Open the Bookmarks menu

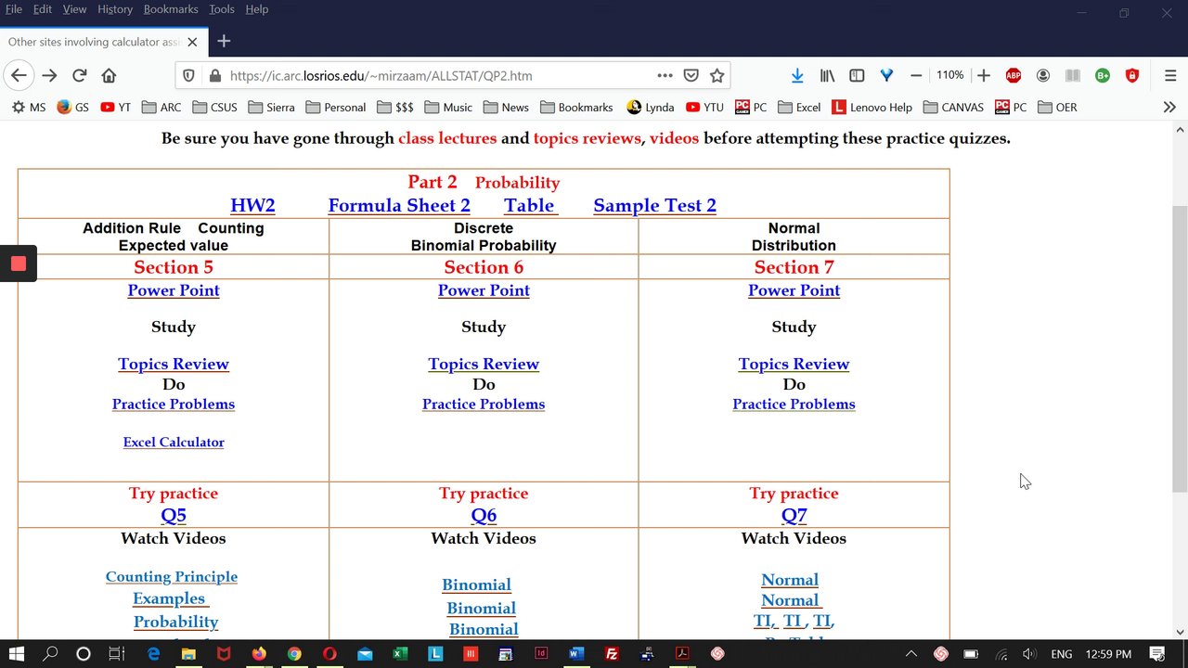(x=171, y=9)
